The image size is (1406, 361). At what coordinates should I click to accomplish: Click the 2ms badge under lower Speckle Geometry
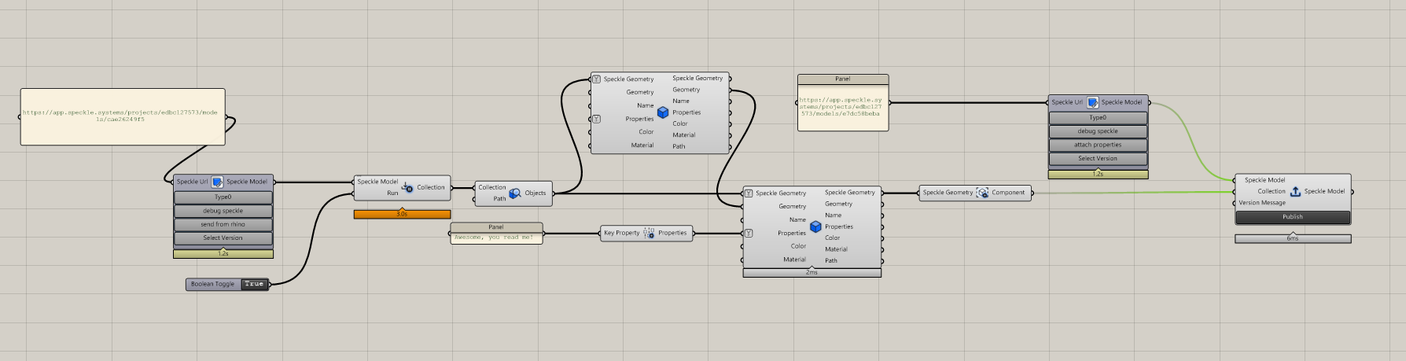[812, 273]
